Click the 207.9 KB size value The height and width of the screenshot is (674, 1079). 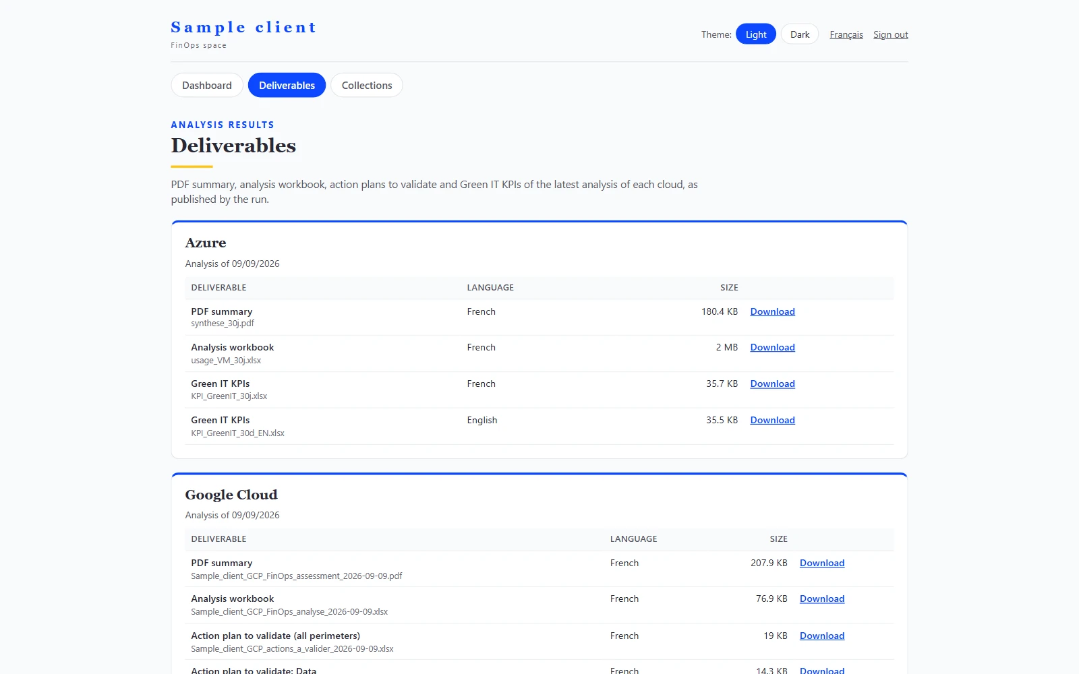tap(769, 563)
